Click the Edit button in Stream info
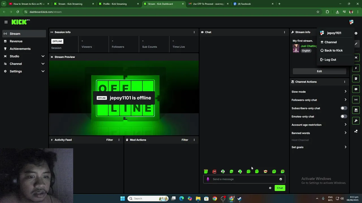Viewport: 362px width, 203px height. [x=319, y=71]
